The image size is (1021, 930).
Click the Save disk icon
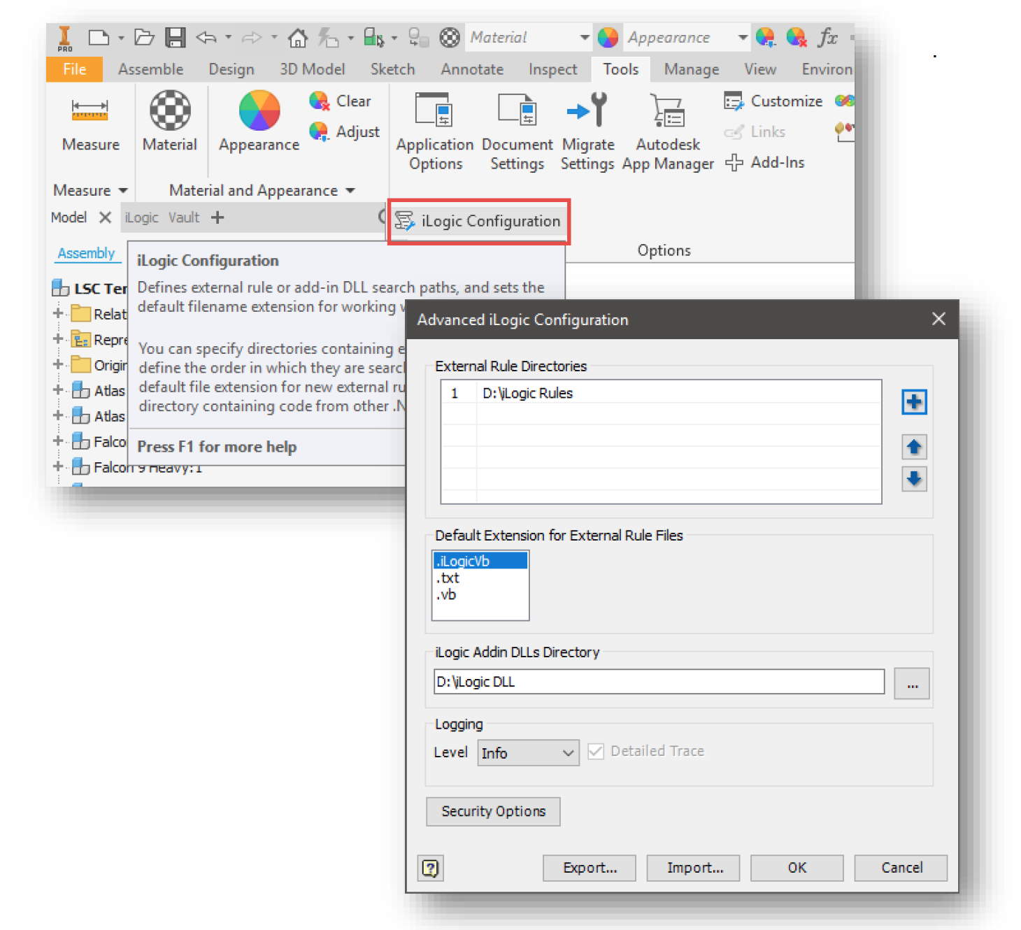click(175, 37)
